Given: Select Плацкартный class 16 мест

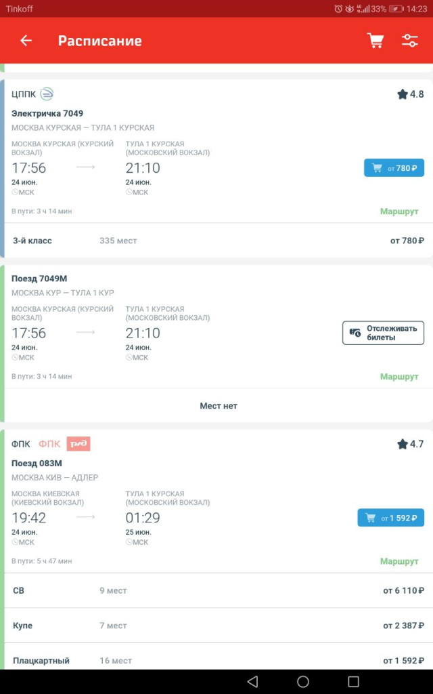Looking at the screenshot, I should pos(216,659).
